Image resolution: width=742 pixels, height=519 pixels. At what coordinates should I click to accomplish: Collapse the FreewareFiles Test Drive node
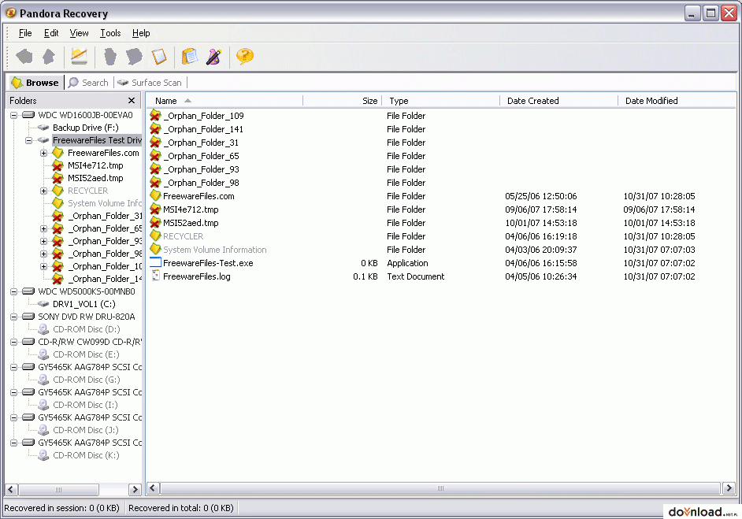29,140
